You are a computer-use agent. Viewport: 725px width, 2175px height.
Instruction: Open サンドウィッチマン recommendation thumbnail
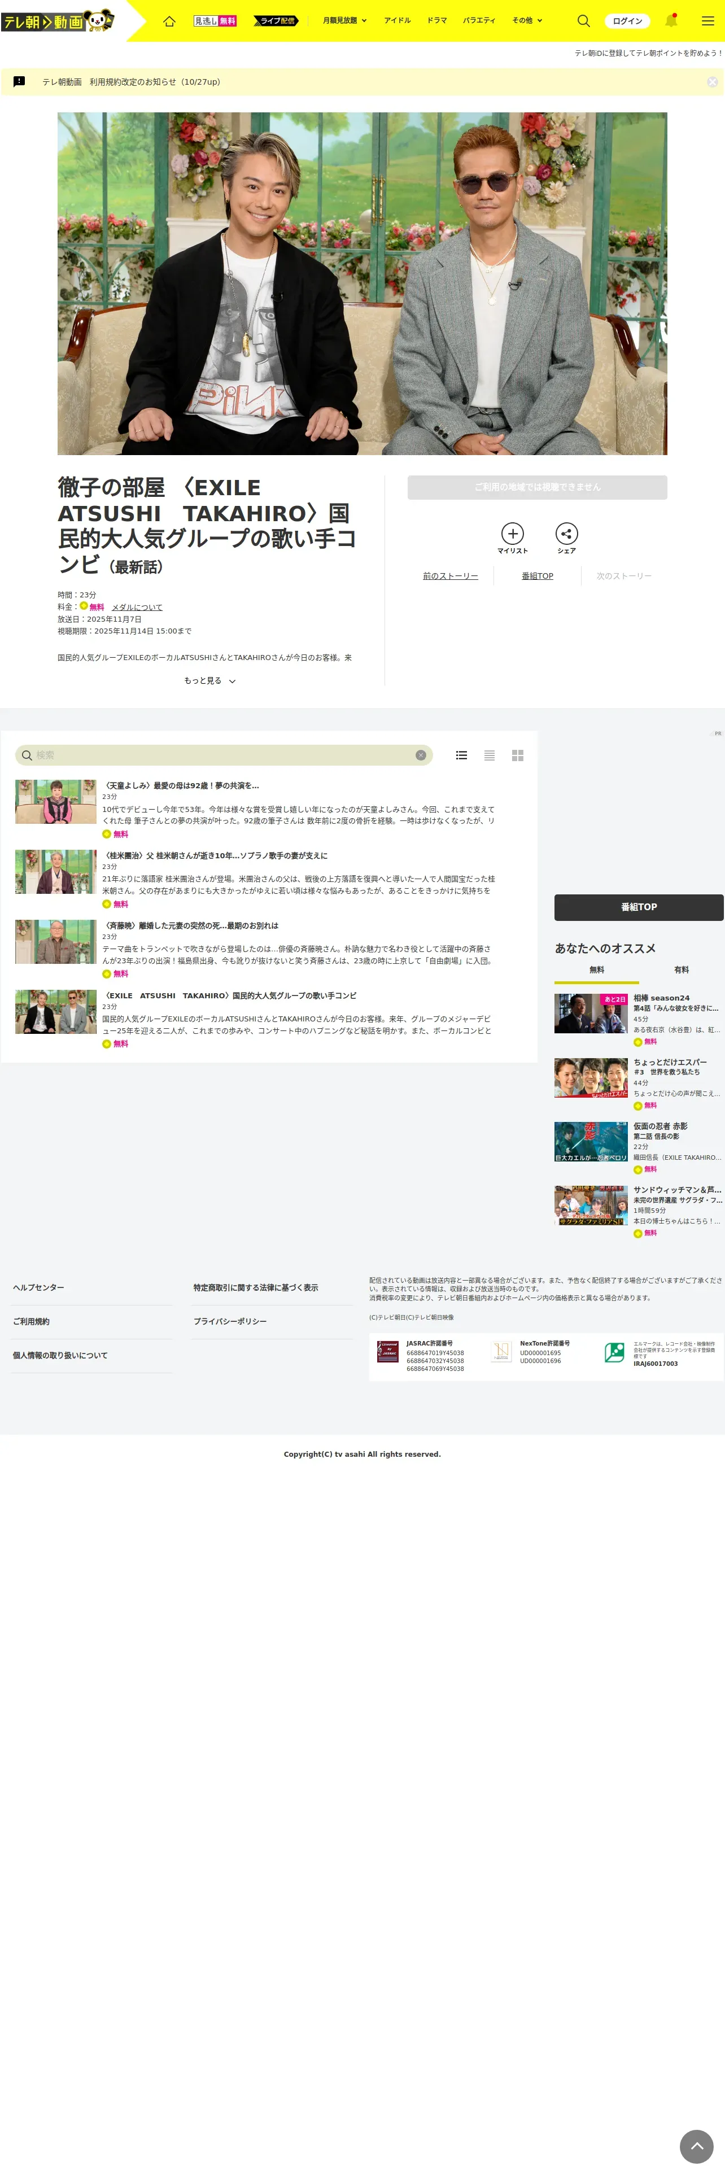point(591,1205)
